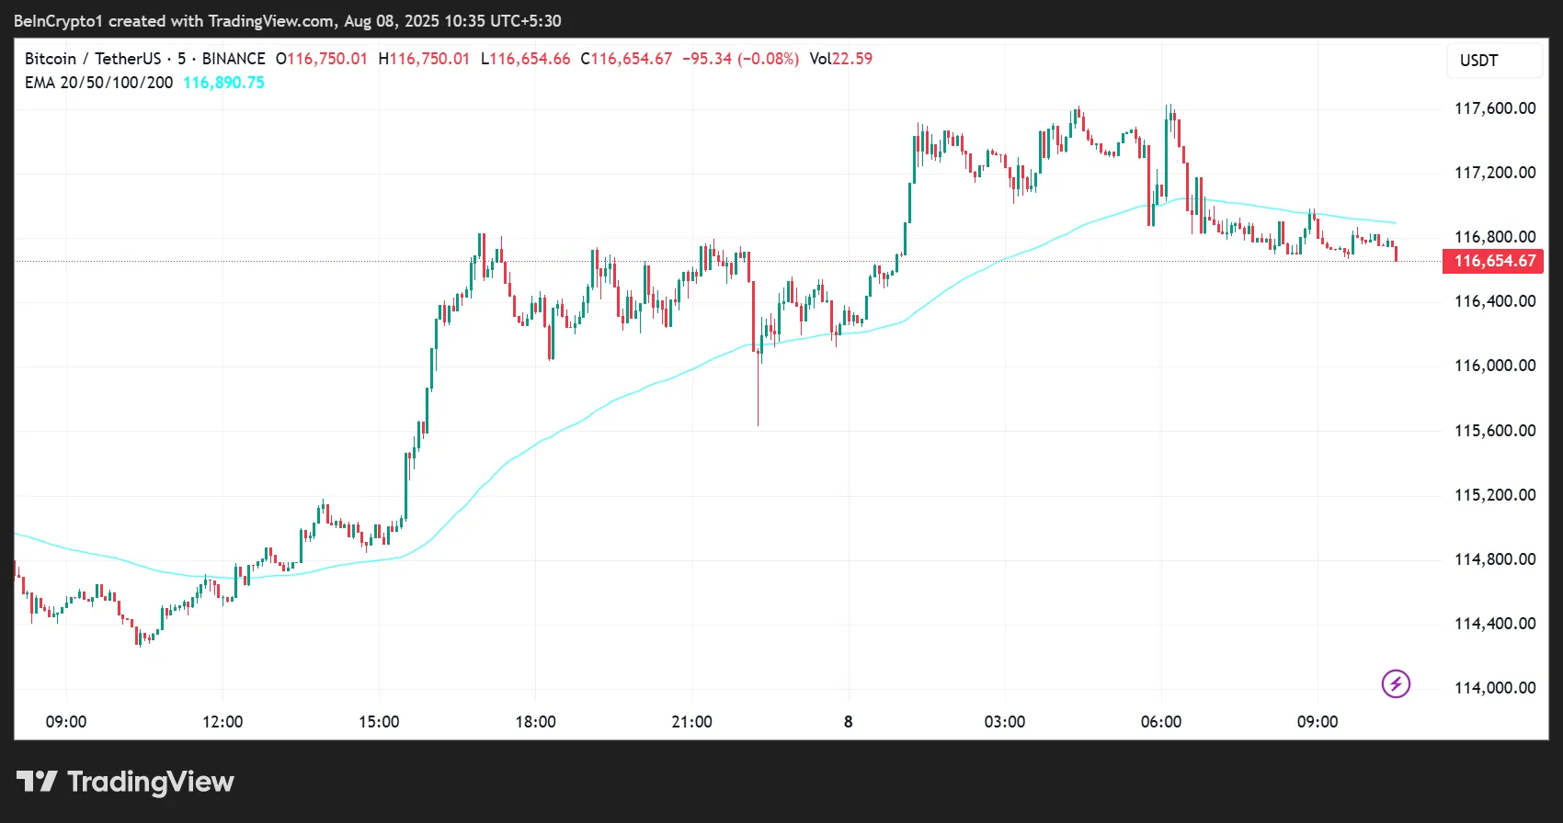The width and height of the screenshot is (1563, 823).
Task: Open the USDT currency selector
Action: (1494, 61)
